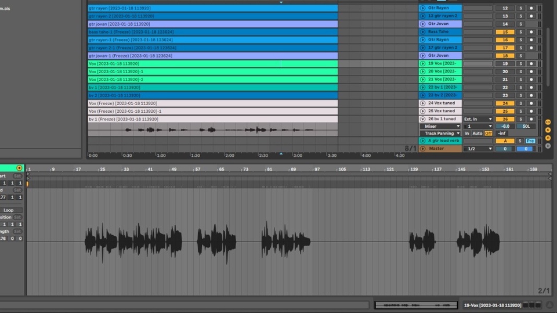Click bar 81 on the clip view ruler
This screenshot has width=557, height=313.
click(x=269, y=170)
